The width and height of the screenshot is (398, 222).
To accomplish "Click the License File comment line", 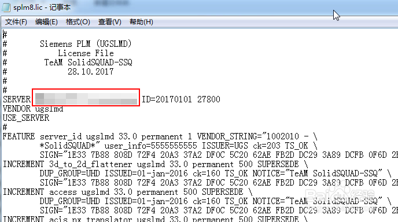I will 86,53.
